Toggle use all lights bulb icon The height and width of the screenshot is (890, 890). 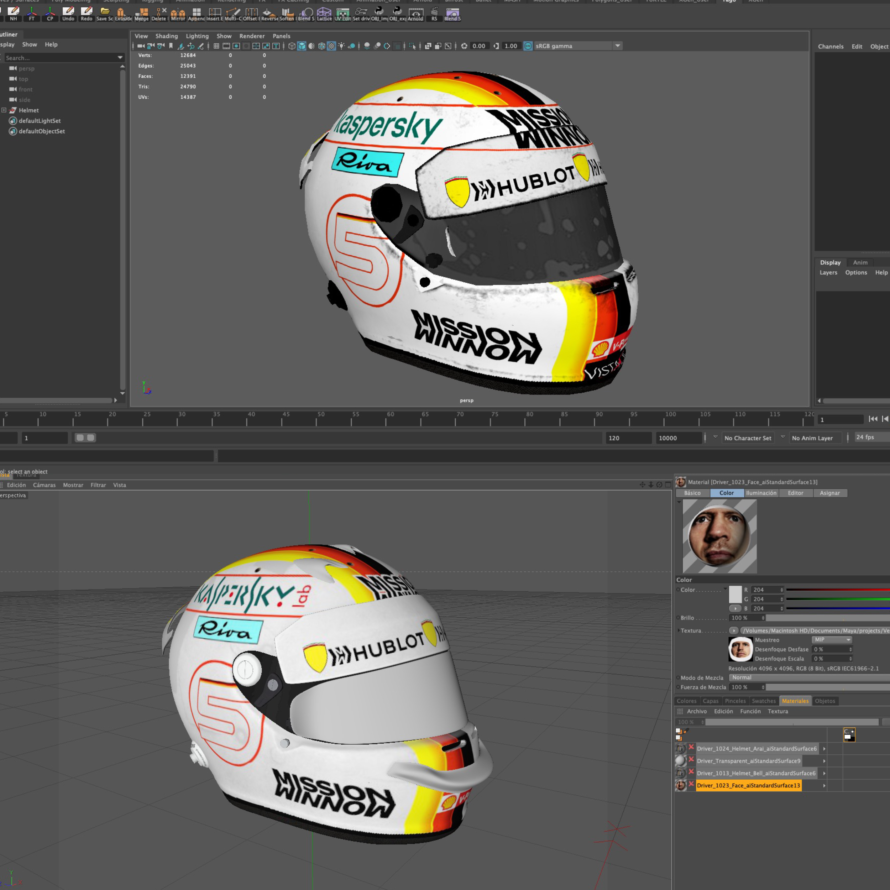coord(341,46)
